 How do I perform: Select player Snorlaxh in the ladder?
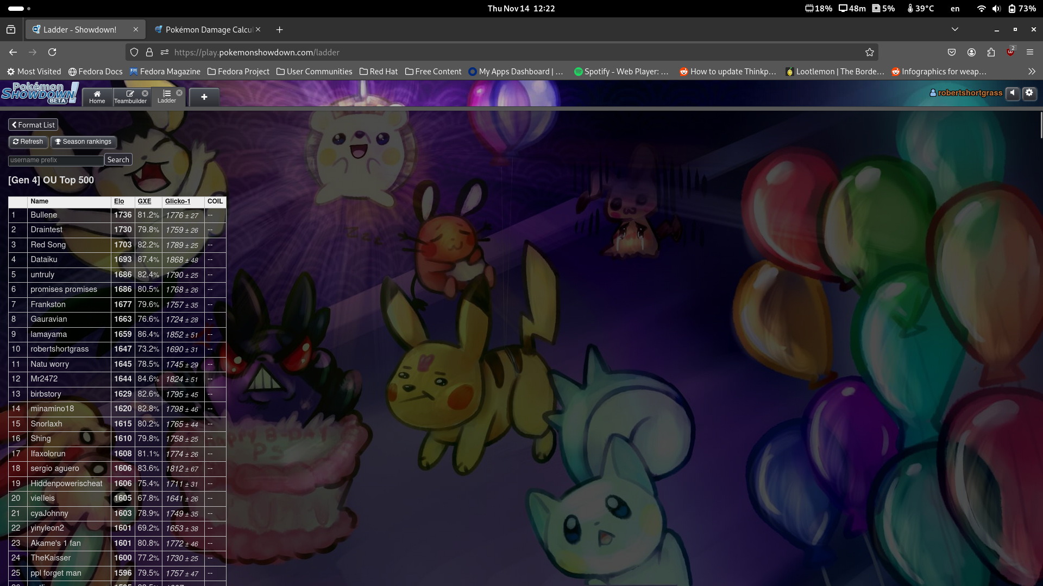[46, 424]
